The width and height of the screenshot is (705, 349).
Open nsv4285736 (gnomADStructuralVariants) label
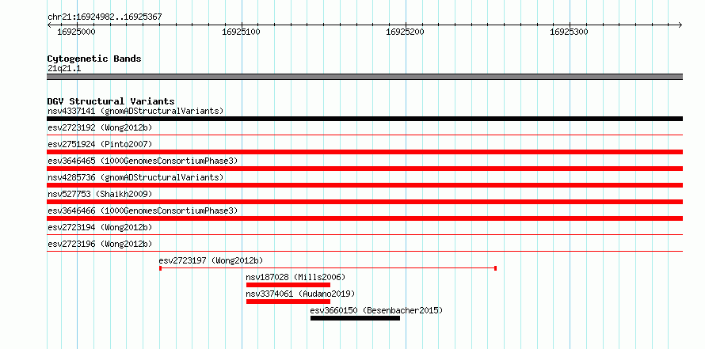[x=135, y=177]
